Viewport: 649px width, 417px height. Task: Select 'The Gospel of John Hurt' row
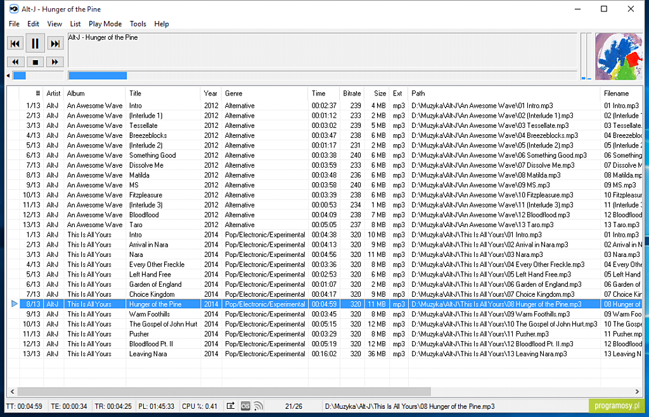point(324,324)
